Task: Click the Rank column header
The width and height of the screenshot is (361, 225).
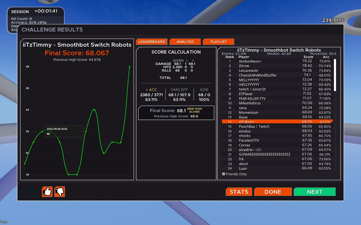Action: pos(230,57)
